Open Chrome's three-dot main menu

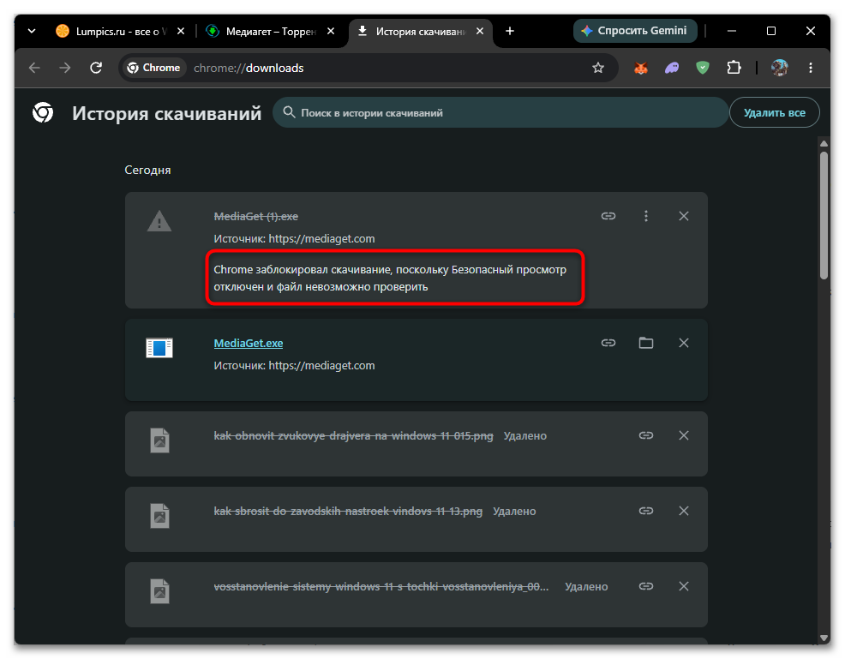811,68
